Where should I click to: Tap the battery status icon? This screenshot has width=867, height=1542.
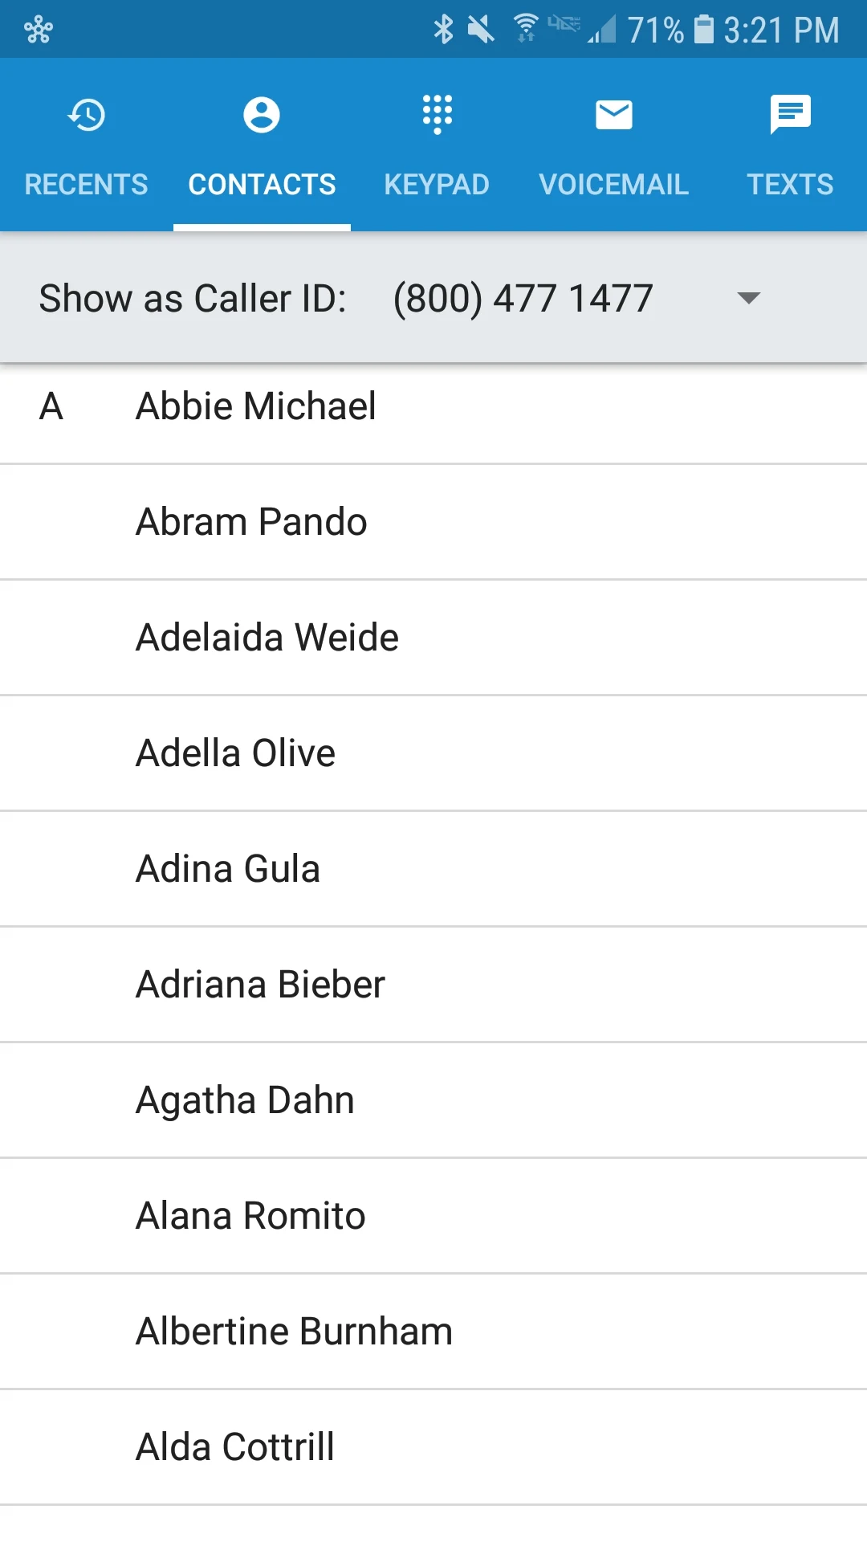[x=703, y=30]
